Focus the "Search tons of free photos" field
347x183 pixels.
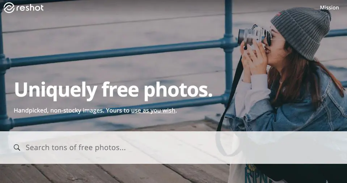pyautogui.click(x=174, y=147)
